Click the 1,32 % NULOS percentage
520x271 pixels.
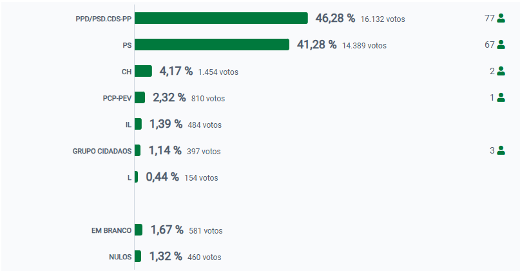[x=166, y=256]
